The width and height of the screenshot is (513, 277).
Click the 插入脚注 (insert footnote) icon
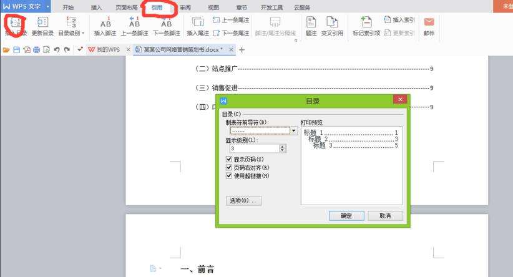105,22
